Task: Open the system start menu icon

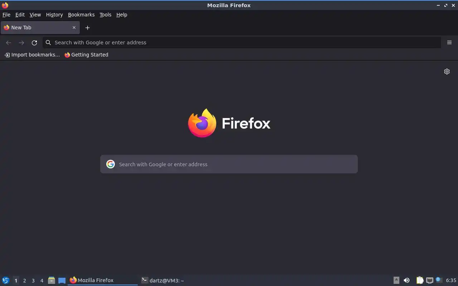Action: 5,280
